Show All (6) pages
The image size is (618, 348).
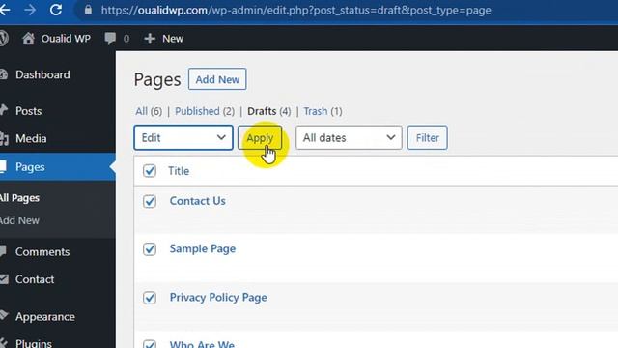149,111
